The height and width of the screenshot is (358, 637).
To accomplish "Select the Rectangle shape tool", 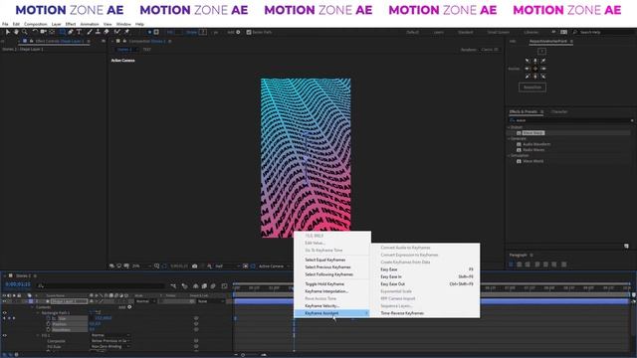I will [x=63, y=32].
